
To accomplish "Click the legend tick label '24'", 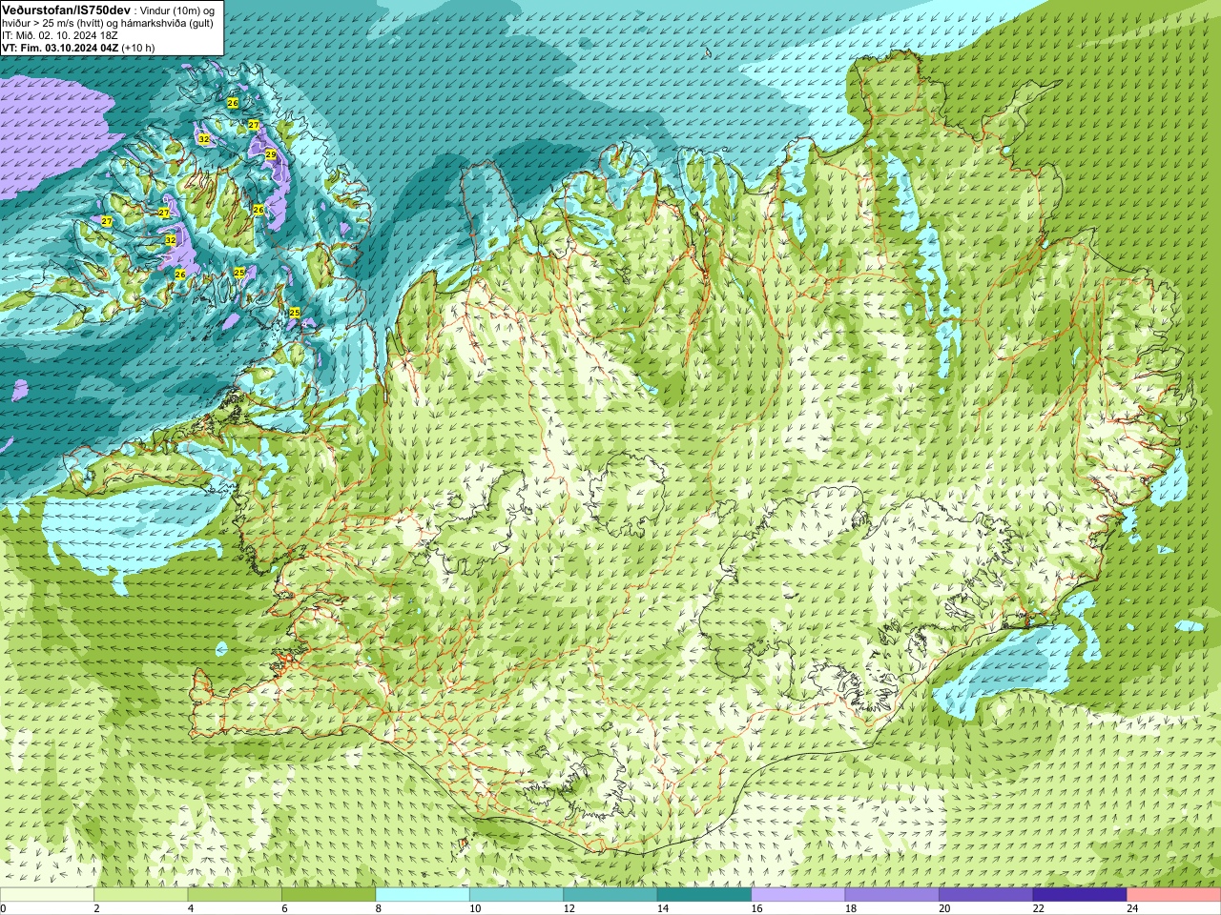I will (x=1132, y=908).
